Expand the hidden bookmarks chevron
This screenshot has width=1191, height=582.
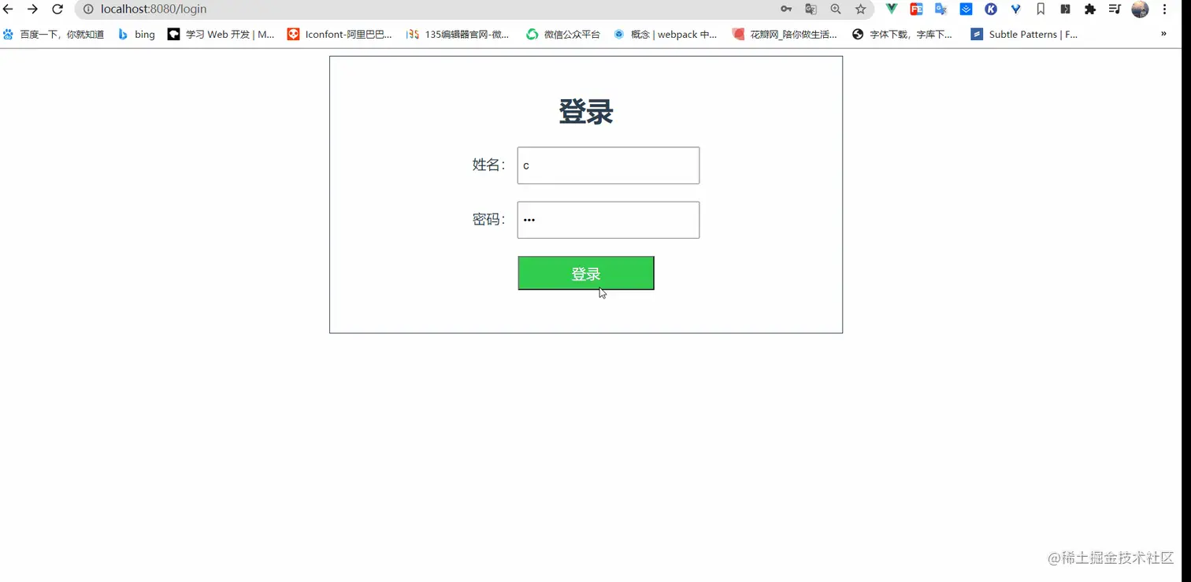(1163, 34)
